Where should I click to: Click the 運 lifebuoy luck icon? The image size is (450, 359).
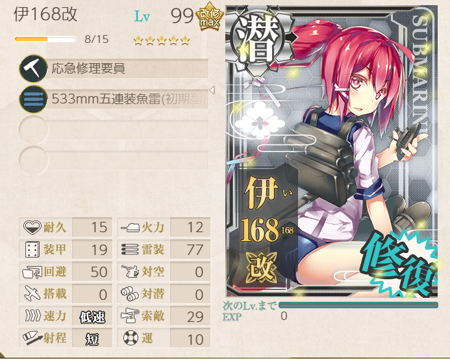[x=131, y=338]
